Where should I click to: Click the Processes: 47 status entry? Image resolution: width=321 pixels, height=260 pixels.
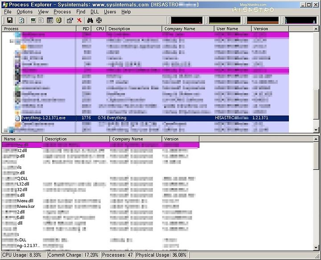(118, 255)
